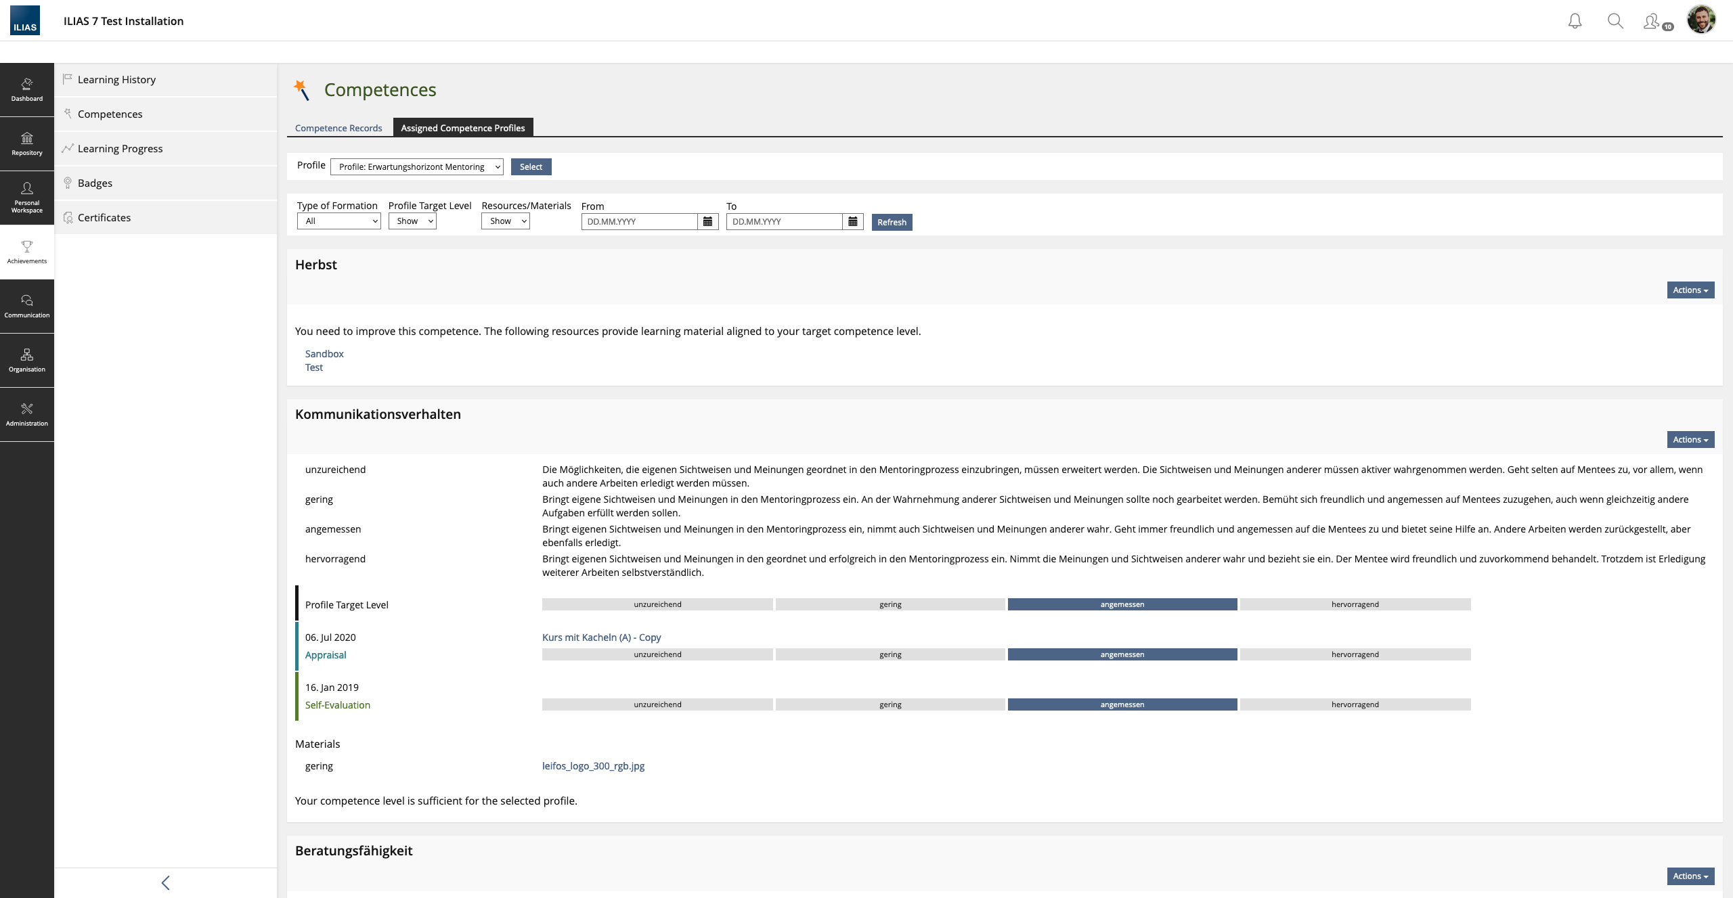Click calendar icon next to From date
The image size is (1733, 898).
click(707, 221)
